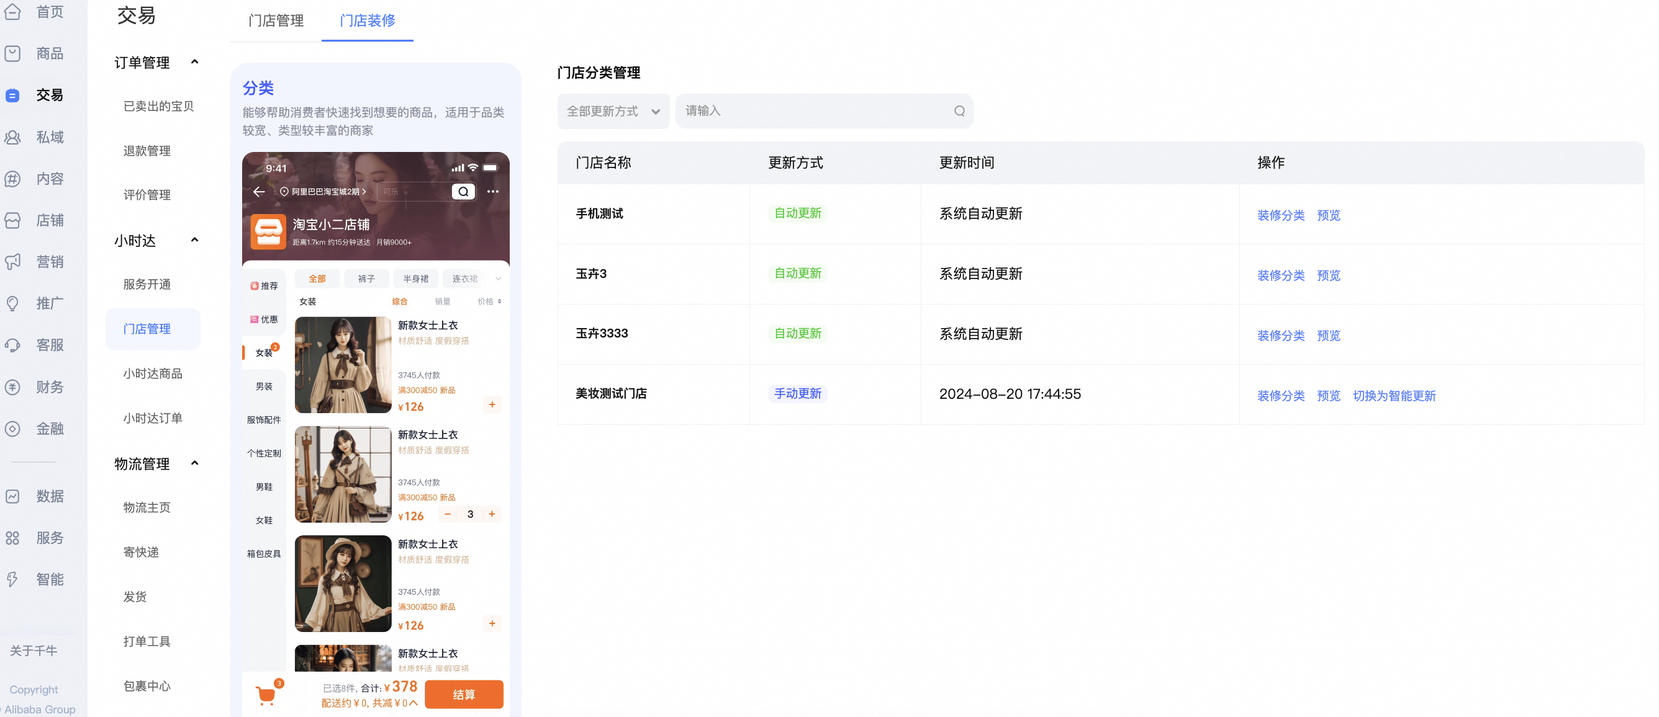The image size is (1659, 717).
Task: Click 预览 for 手机测试 store
Action: click(x=1329, y=215)
